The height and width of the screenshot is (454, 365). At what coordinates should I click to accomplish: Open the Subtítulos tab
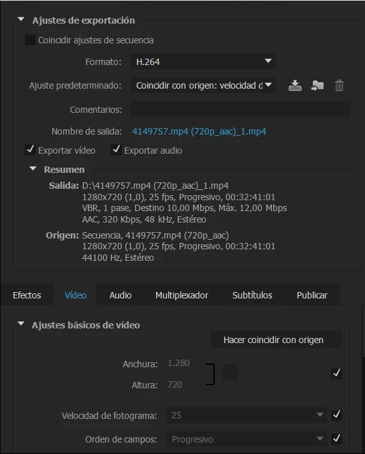click(x=252, y=295)
